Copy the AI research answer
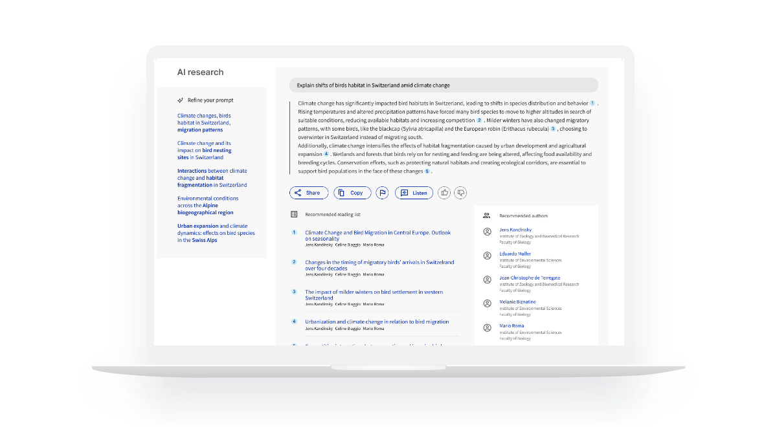Image resolution: width=777 pixels, height=427 pixels. click(352, 193)
